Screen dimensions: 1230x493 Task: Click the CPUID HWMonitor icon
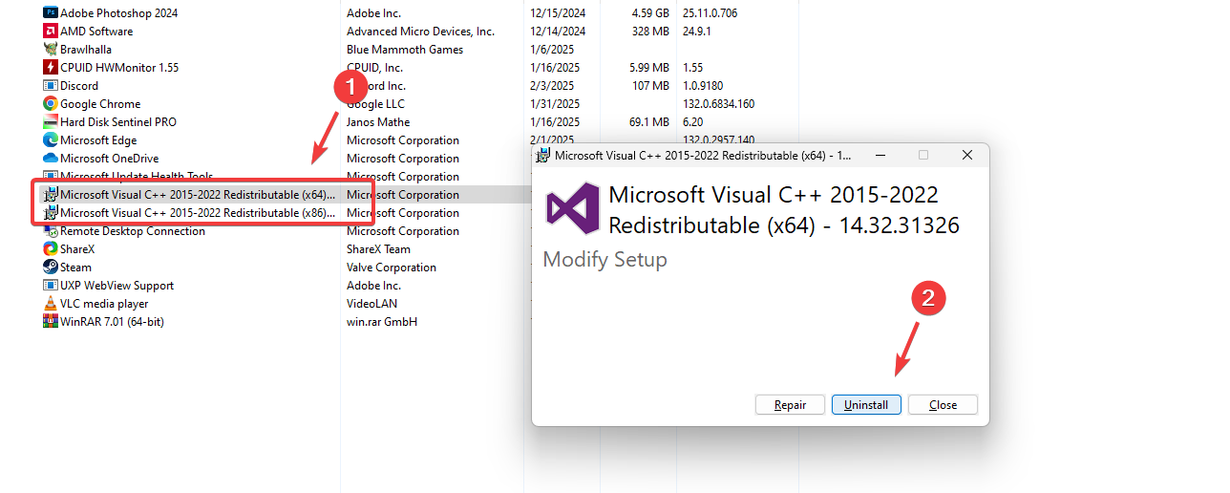pyautogui.click(x=51, y=68)
